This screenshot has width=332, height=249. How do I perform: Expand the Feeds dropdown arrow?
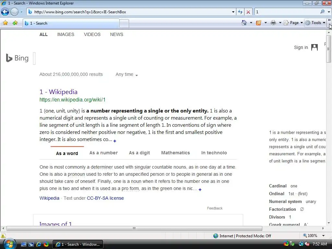[266, 23]
